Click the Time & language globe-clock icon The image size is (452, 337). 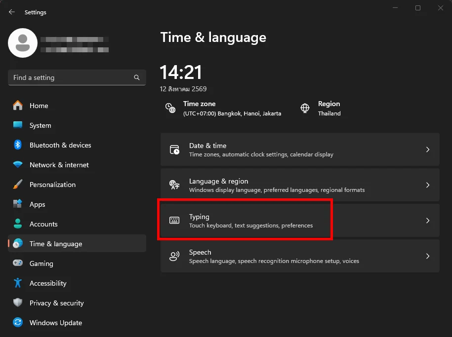tap(18, 243)
